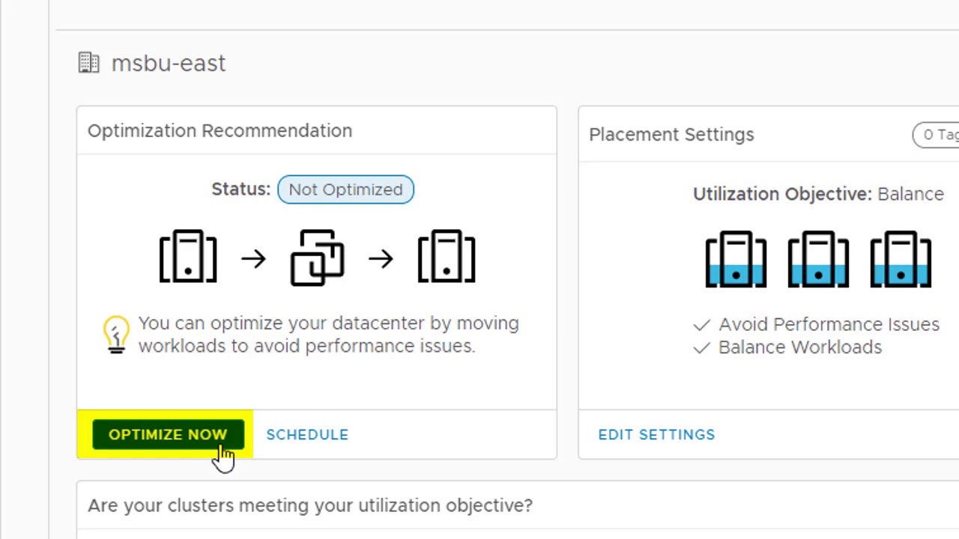
Task: Click the second arrow in optimization diagram
Action: pos(381,259)
